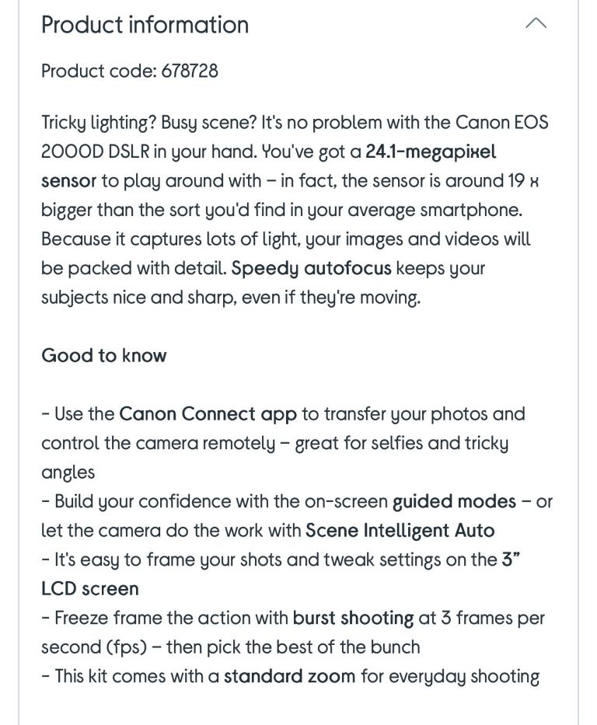Click the 2000D DSLR model text
597x725 pixels.
pyautogui.click(x=96, y=152)
